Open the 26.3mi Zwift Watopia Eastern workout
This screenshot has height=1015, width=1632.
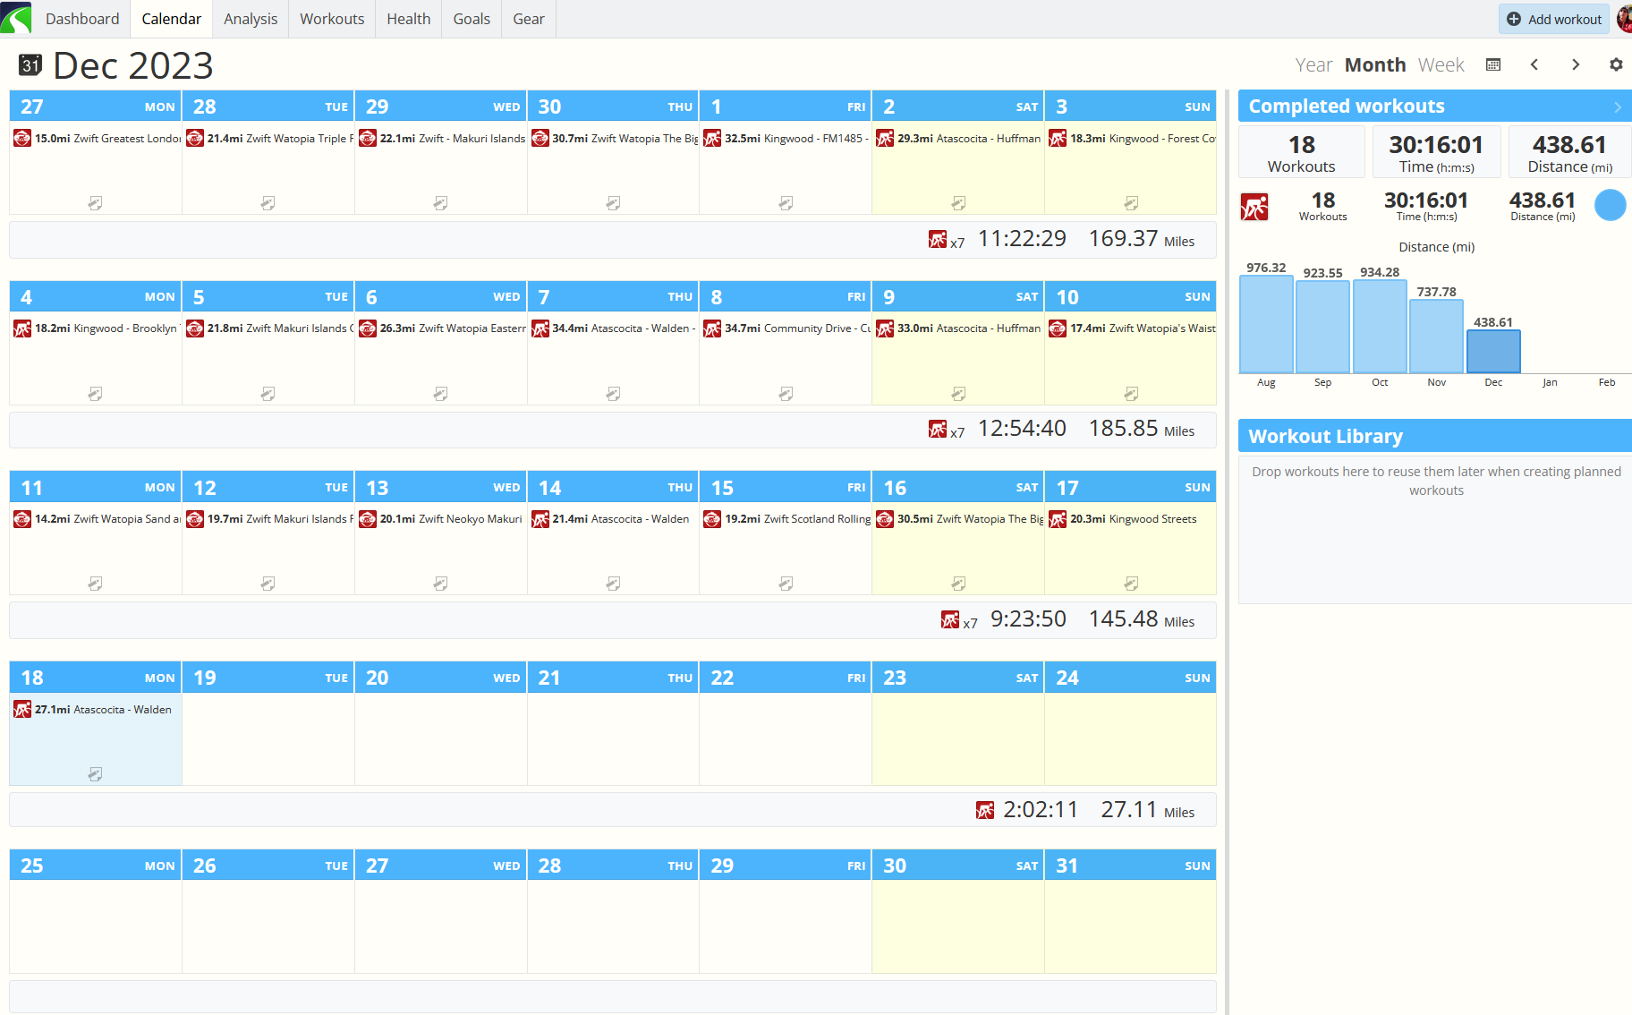pos(442,329)
